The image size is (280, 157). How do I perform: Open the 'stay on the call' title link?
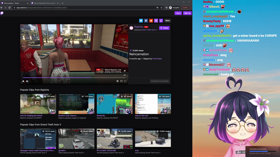(141, 116)
